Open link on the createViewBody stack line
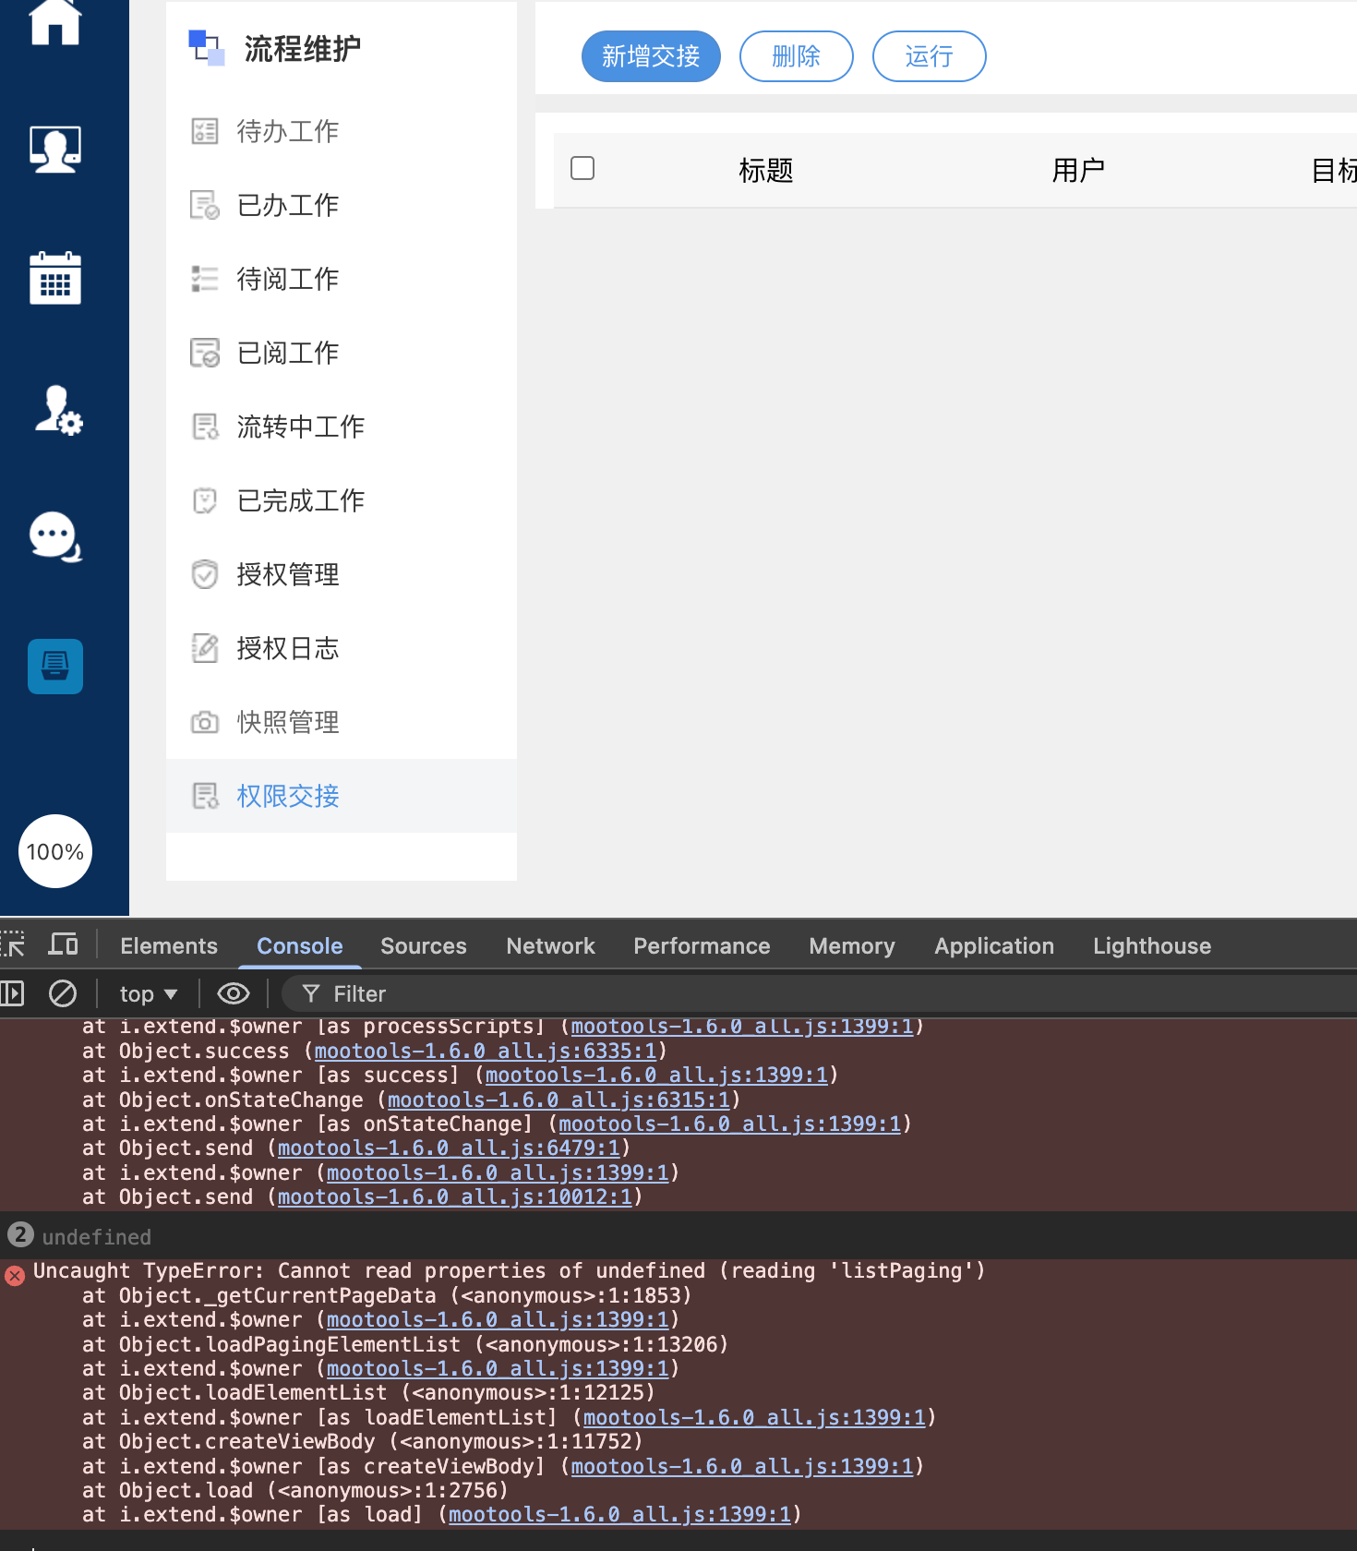This screenshot has width=1357, height=1551. (x=742, y=1466)
